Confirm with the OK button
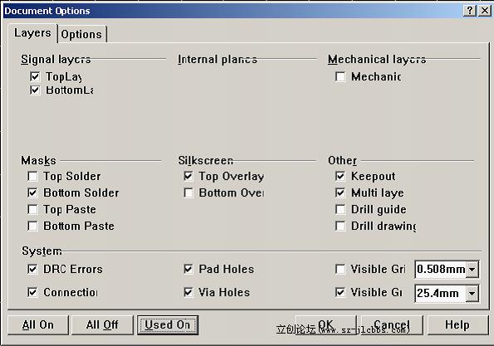The image size is (494, 346). pyautogui.click(x=326, y=325)
